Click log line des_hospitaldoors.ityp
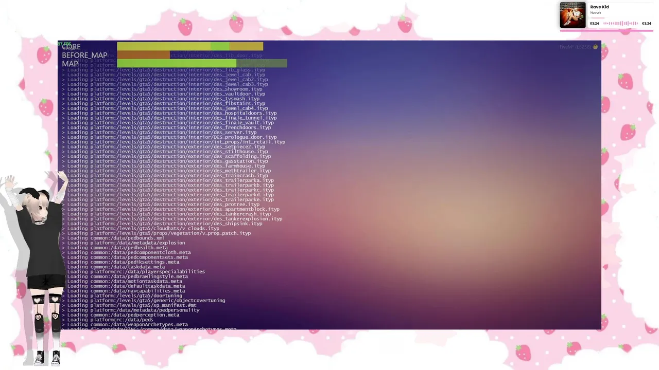Viewport: 659px width, 370px height. pyautogui.click(x=169, y=113)
